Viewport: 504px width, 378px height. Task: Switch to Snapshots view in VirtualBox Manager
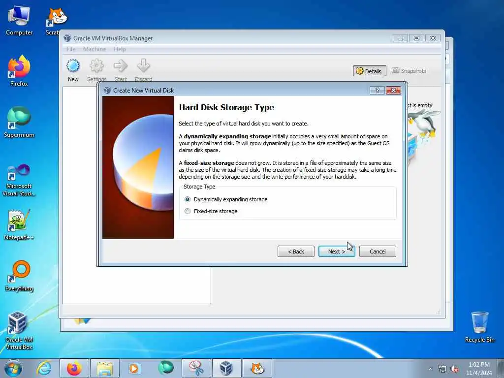pos(409,71)
